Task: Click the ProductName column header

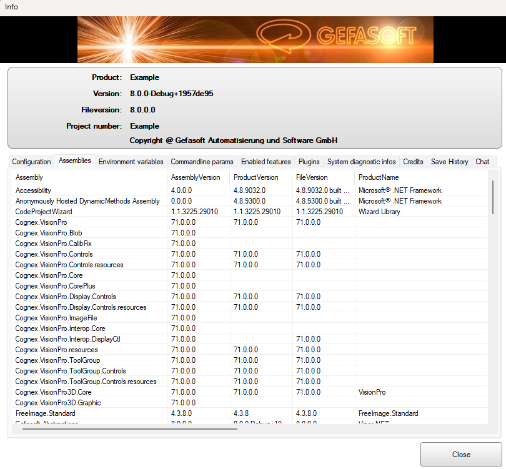Action: [x=421, y=177]
